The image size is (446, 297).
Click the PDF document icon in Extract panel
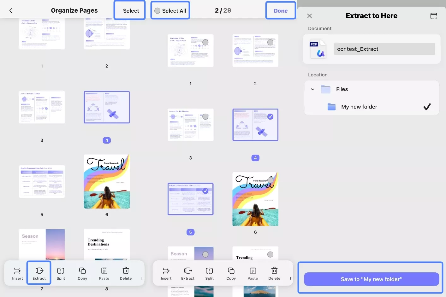318,49
